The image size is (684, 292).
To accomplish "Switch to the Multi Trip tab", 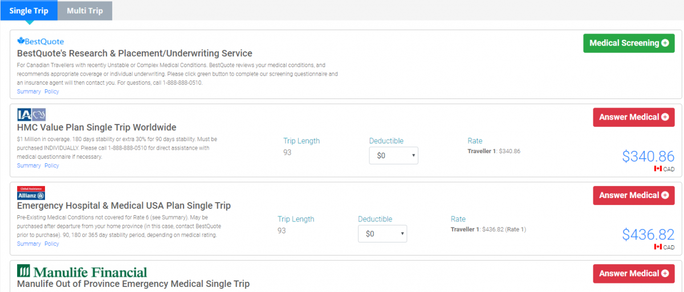I will [85, 11].
